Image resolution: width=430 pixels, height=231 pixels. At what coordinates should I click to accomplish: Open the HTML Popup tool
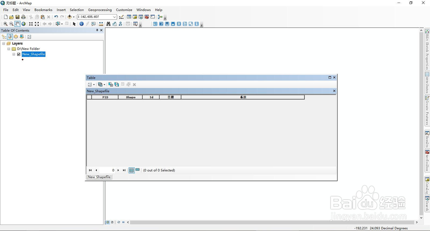coord(93,24)
